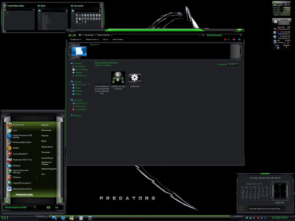Open Microsoft Word 2010
Screen dimensions: 295x221
click(x=22, y=189)
